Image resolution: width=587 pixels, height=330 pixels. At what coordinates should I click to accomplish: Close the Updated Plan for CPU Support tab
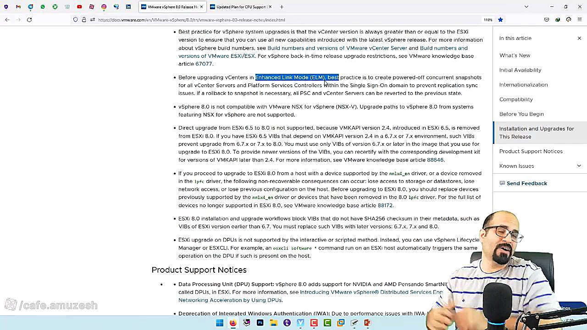click(x=270, y=7)
